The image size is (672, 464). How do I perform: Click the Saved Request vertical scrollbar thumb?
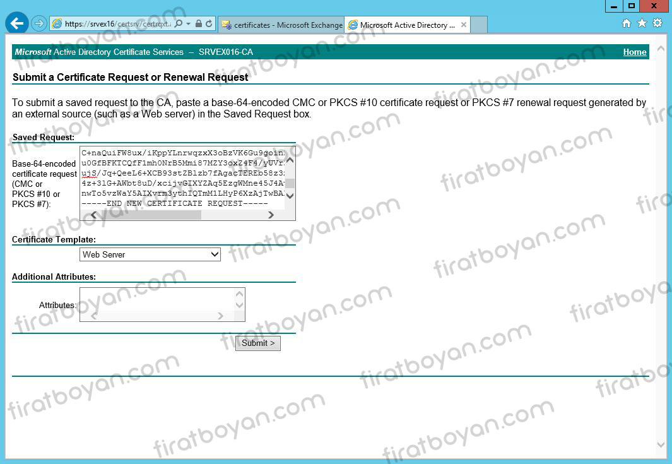pyautogui.click(x=290, y=183)
